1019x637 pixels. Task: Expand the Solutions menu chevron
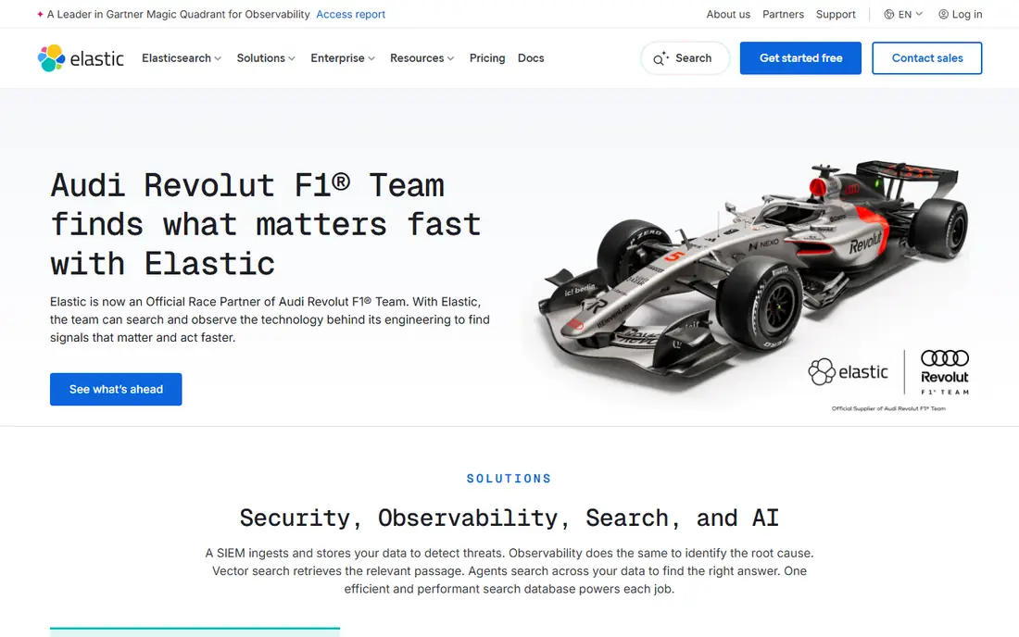coord(292,58)
